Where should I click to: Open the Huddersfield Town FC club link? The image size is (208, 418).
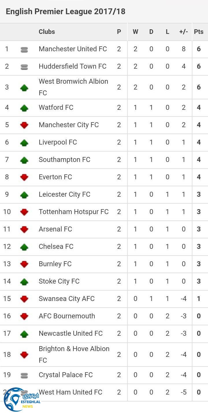coord(73,66)
